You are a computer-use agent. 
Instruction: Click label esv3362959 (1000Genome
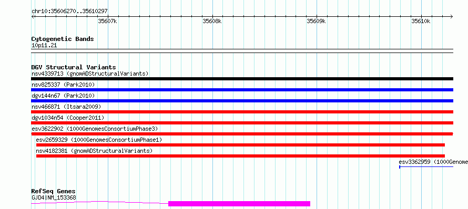[433, 162]
